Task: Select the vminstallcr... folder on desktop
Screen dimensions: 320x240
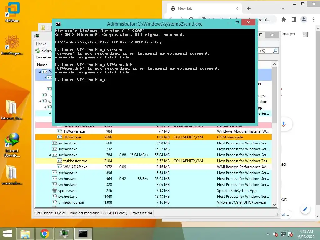Action: [x=12, y=175]
